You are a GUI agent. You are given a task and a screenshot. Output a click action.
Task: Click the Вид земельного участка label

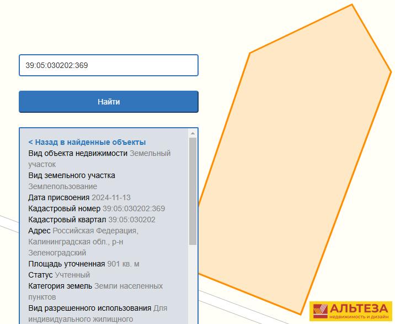pos(72,175)
